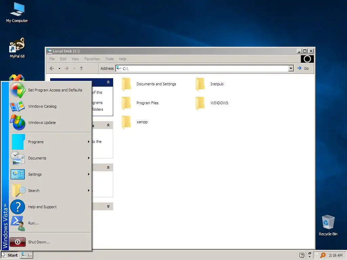347x260 pixels.
Task: Expand the Search submenu arrow
Action: point(88,190)
